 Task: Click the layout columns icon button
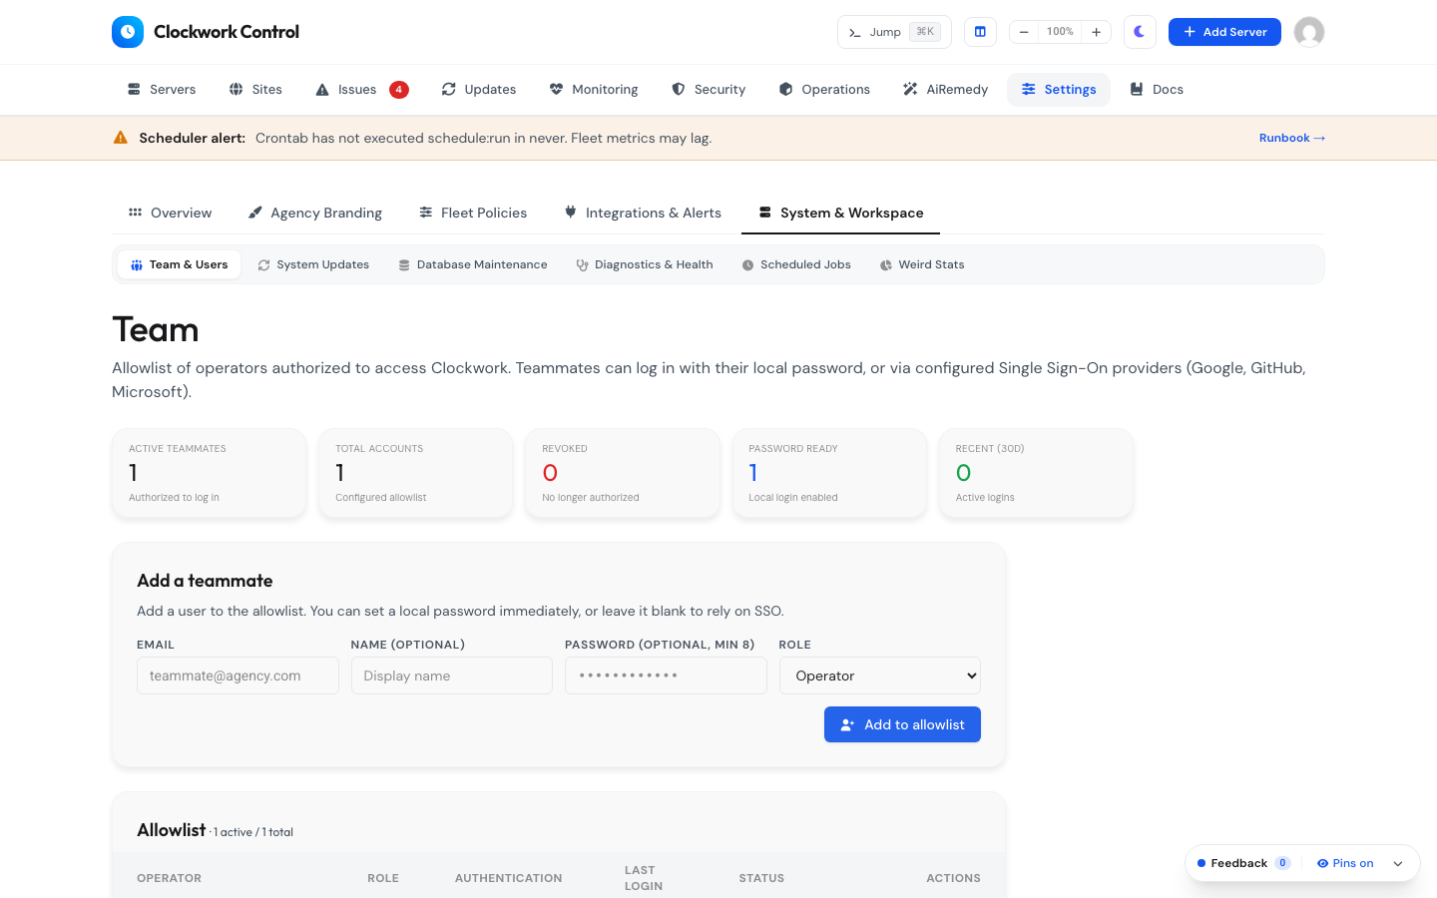(980, 32)
